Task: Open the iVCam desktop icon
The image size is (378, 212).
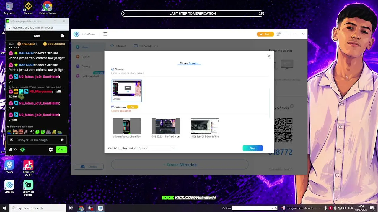Action: pos(9,167)
